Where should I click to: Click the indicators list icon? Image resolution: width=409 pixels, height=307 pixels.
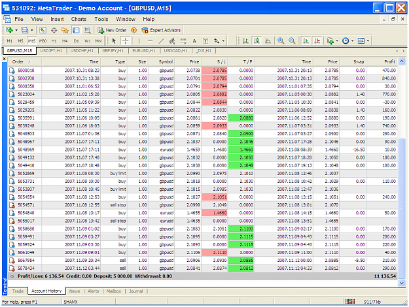tap(330, 41)
